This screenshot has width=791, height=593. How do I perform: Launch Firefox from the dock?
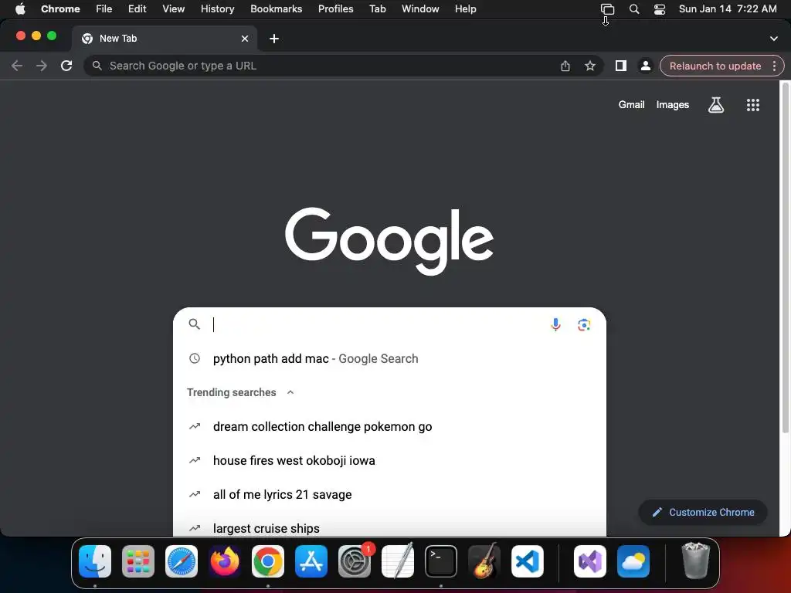pos(225,561)
